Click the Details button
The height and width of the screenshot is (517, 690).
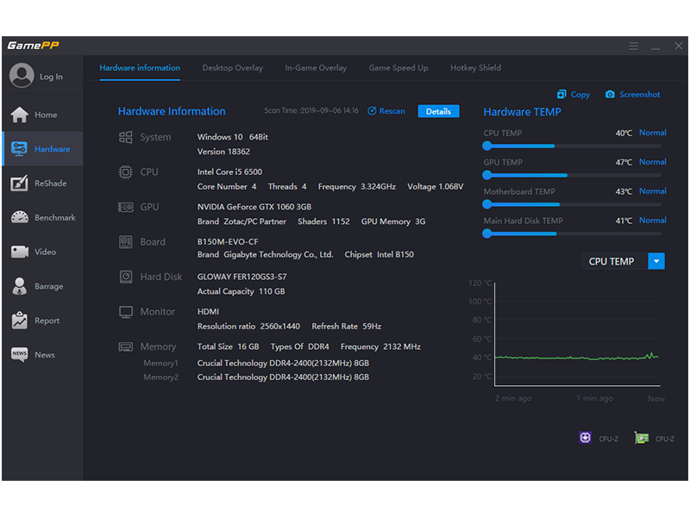[x=438, y=111]
